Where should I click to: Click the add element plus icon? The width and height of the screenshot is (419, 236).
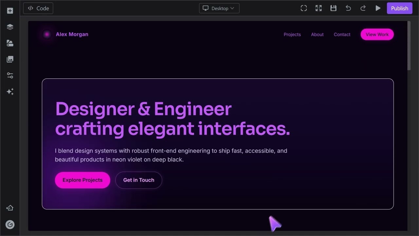click(x=10, y=11)
